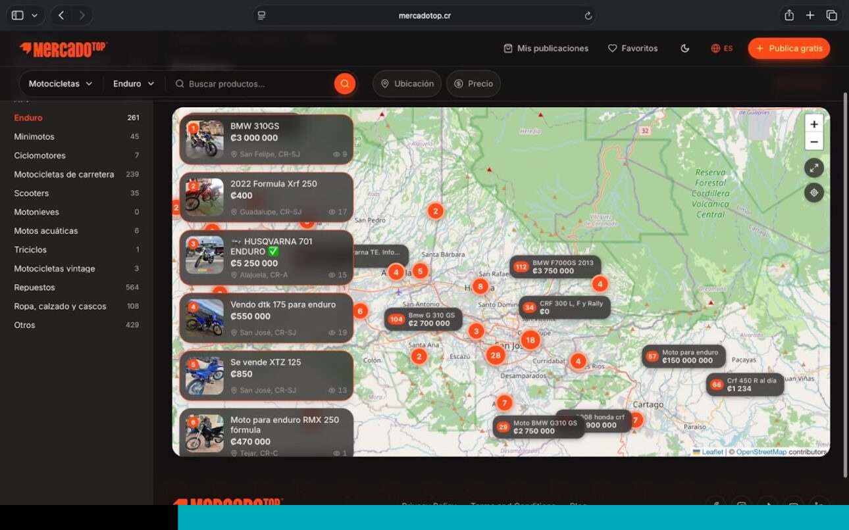
Task: Open the Moto para enduro RMX 250 listing
Action: pos(267,433)
